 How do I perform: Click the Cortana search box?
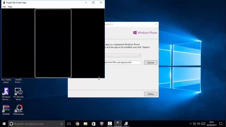[36, 124]
